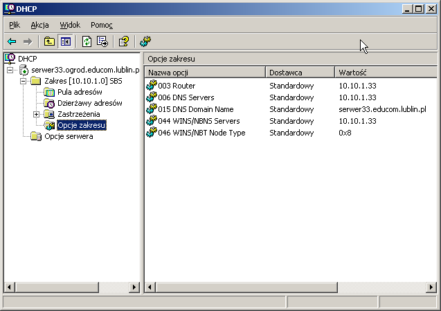Open the Plik menu
Viewport: 441px width, 311px height.
point(15,25)
